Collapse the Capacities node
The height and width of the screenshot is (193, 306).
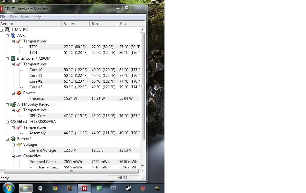coord(13,156)
